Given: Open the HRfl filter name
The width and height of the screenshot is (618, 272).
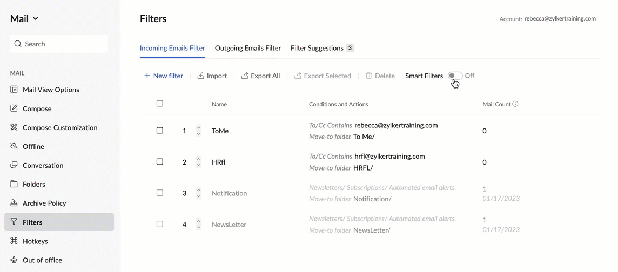Looking at the screenshot, I should pyautogui.click(x=218, y=162).
